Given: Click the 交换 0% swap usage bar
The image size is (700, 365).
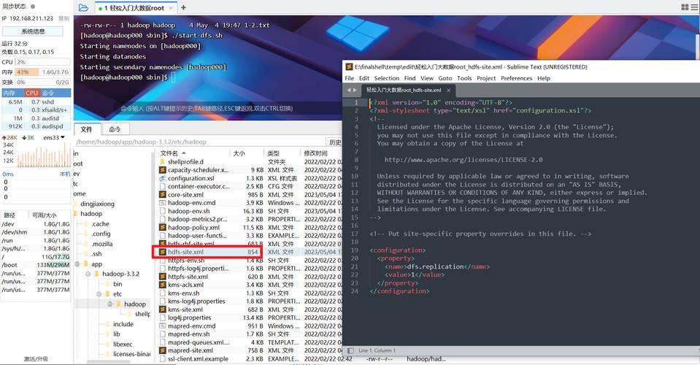Looking at the screenshot, I should (43, 82).
